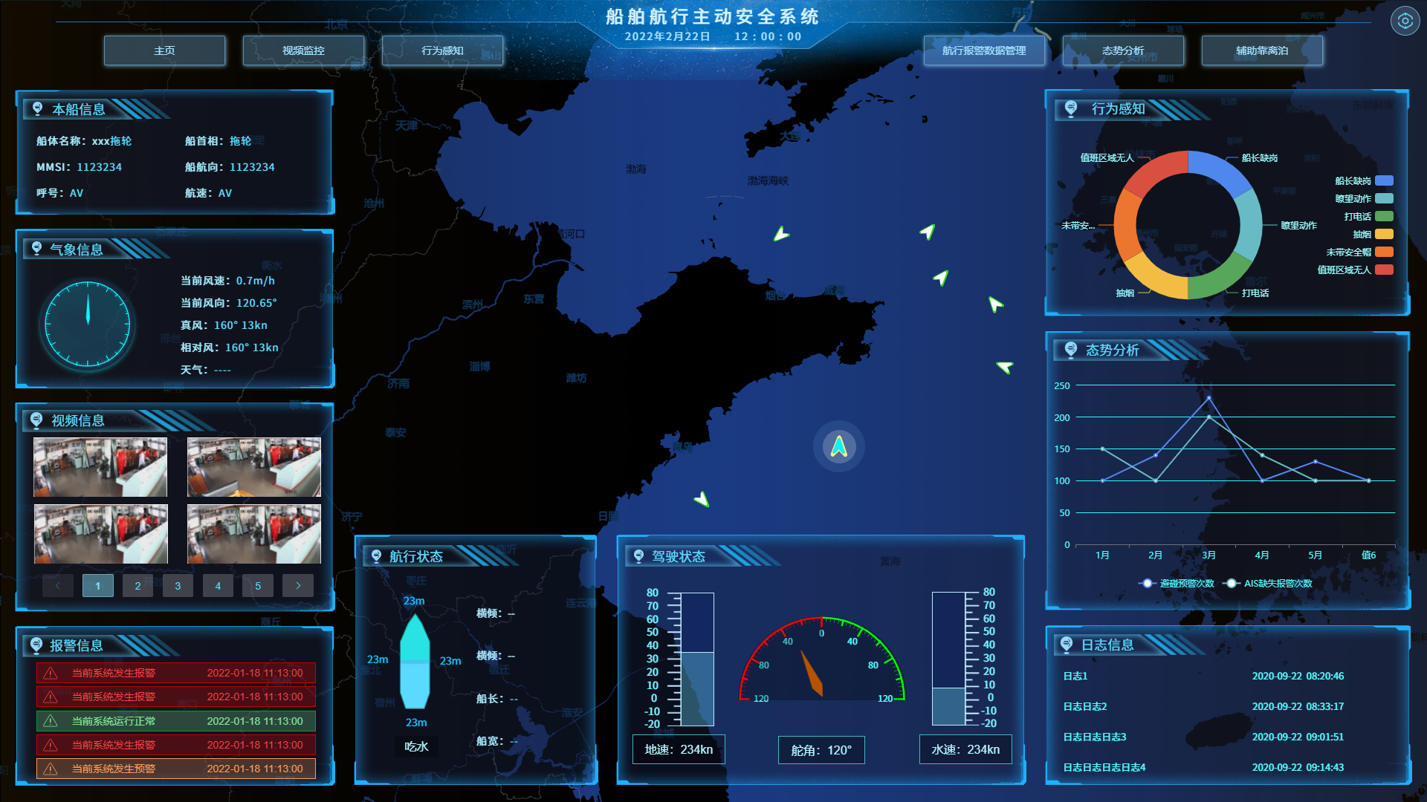Screen dimensions: 1427x802
Task: Switch to 态势分析 tab
Action: [1122, 50]
